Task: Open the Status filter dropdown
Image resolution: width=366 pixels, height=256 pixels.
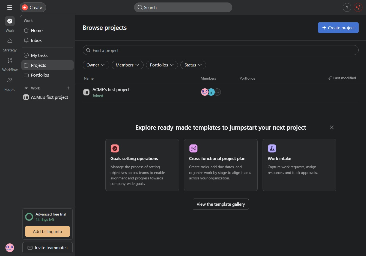Action: pyautogui.click(x=193, y=65)
